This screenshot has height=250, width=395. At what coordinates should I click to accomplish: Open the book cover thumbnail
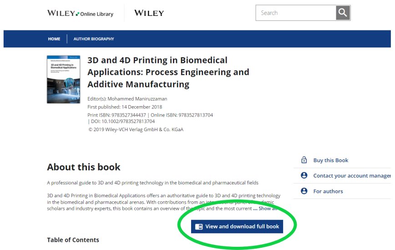click(64, 79)
